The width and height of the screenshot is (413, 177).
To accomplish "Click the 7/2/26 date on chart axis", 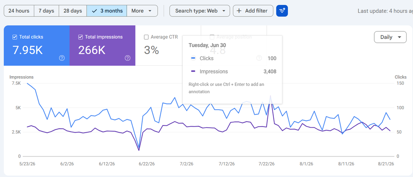I will click(186, 164).
